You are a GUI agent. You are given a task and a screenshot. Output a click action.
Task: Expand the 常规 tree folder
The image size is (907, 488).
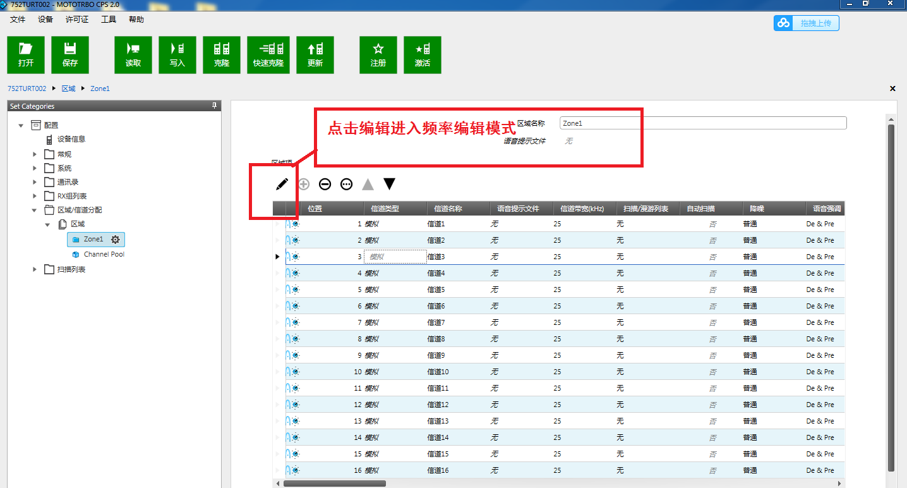35,154
